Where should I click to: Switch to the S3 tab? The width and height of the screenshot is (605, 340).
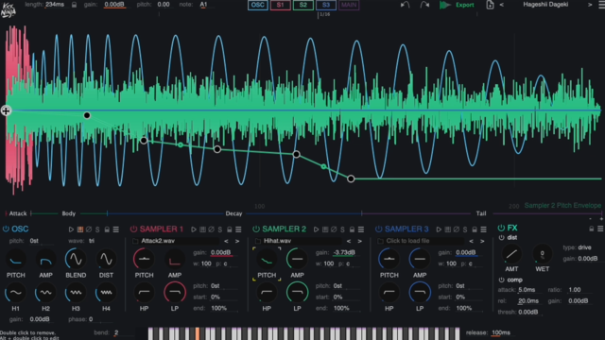[326, 5]
